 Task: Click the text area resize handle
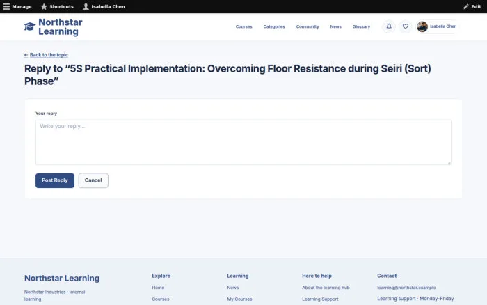click(x=449, y=163)
